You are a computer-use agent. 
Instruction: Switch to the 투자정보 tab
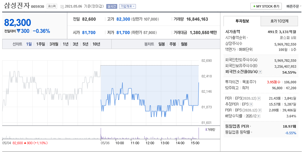click(242, 21)
